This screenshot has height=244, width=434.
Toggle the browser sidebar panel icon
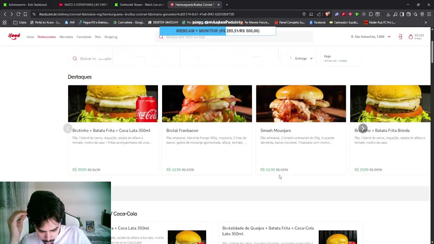coord(402,14)
